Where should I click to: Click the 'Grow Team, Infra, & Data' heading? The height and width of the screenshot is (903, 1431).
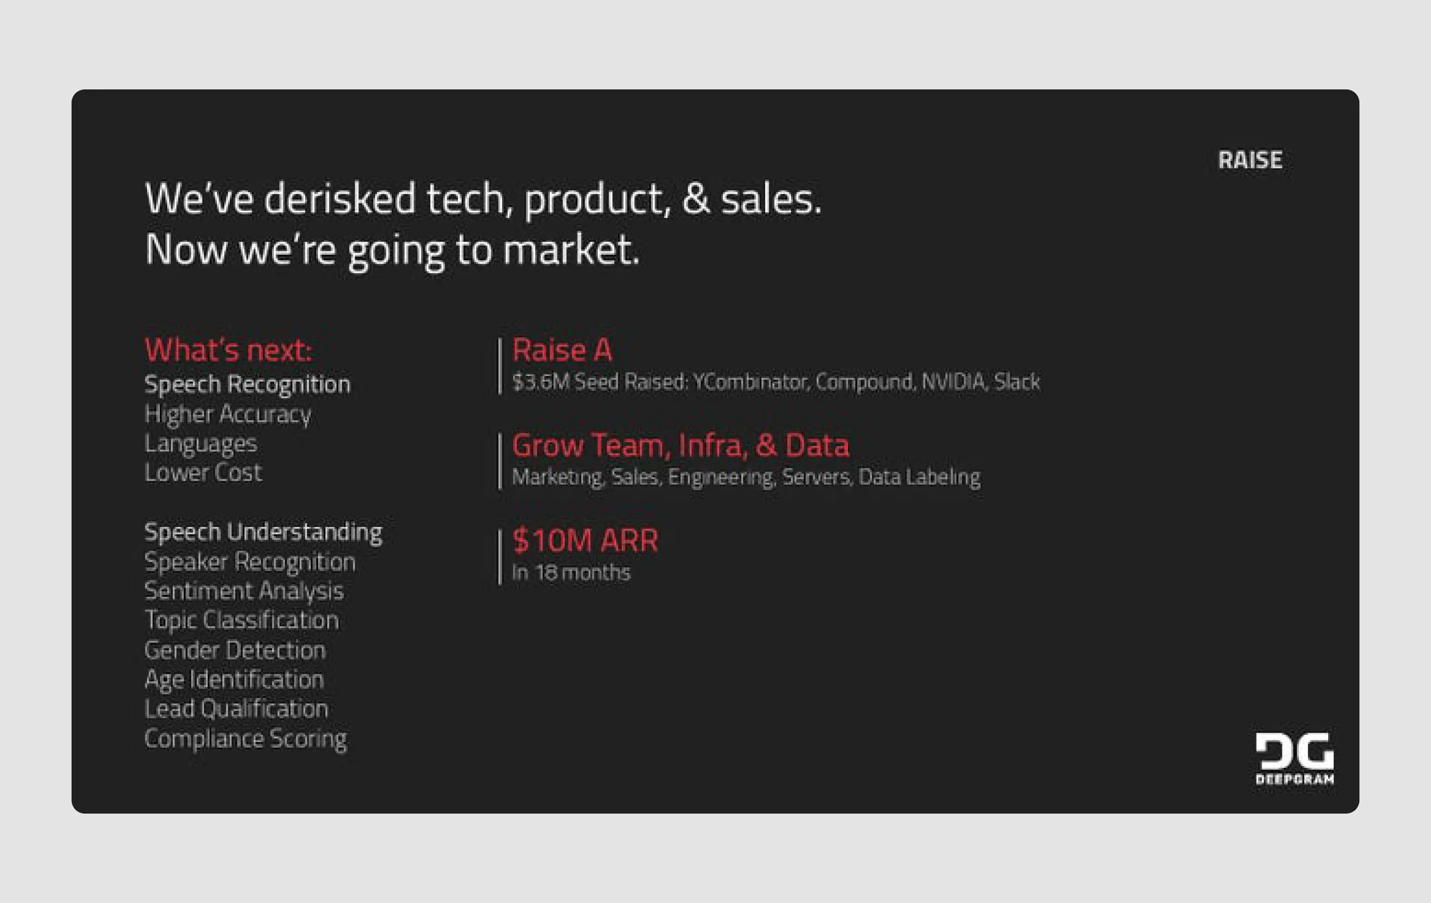681,445
